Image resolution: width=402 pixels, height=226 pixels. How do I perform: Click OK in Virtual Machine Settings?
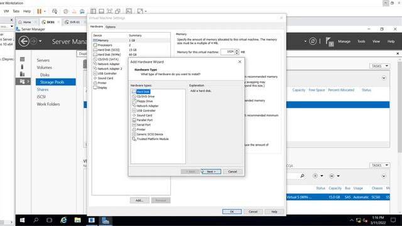point(232,212)
